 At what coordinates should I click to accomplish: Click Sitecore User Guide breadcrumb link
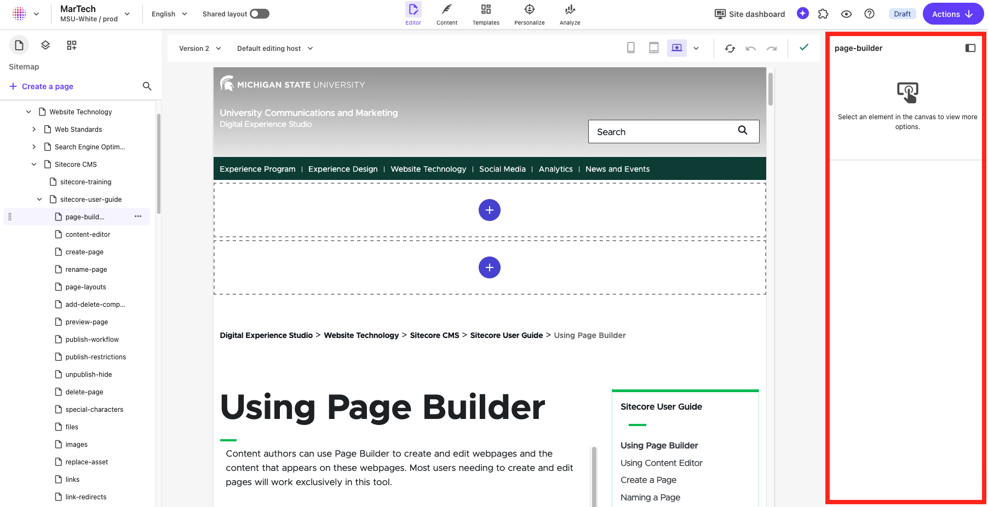pos(507,335)
